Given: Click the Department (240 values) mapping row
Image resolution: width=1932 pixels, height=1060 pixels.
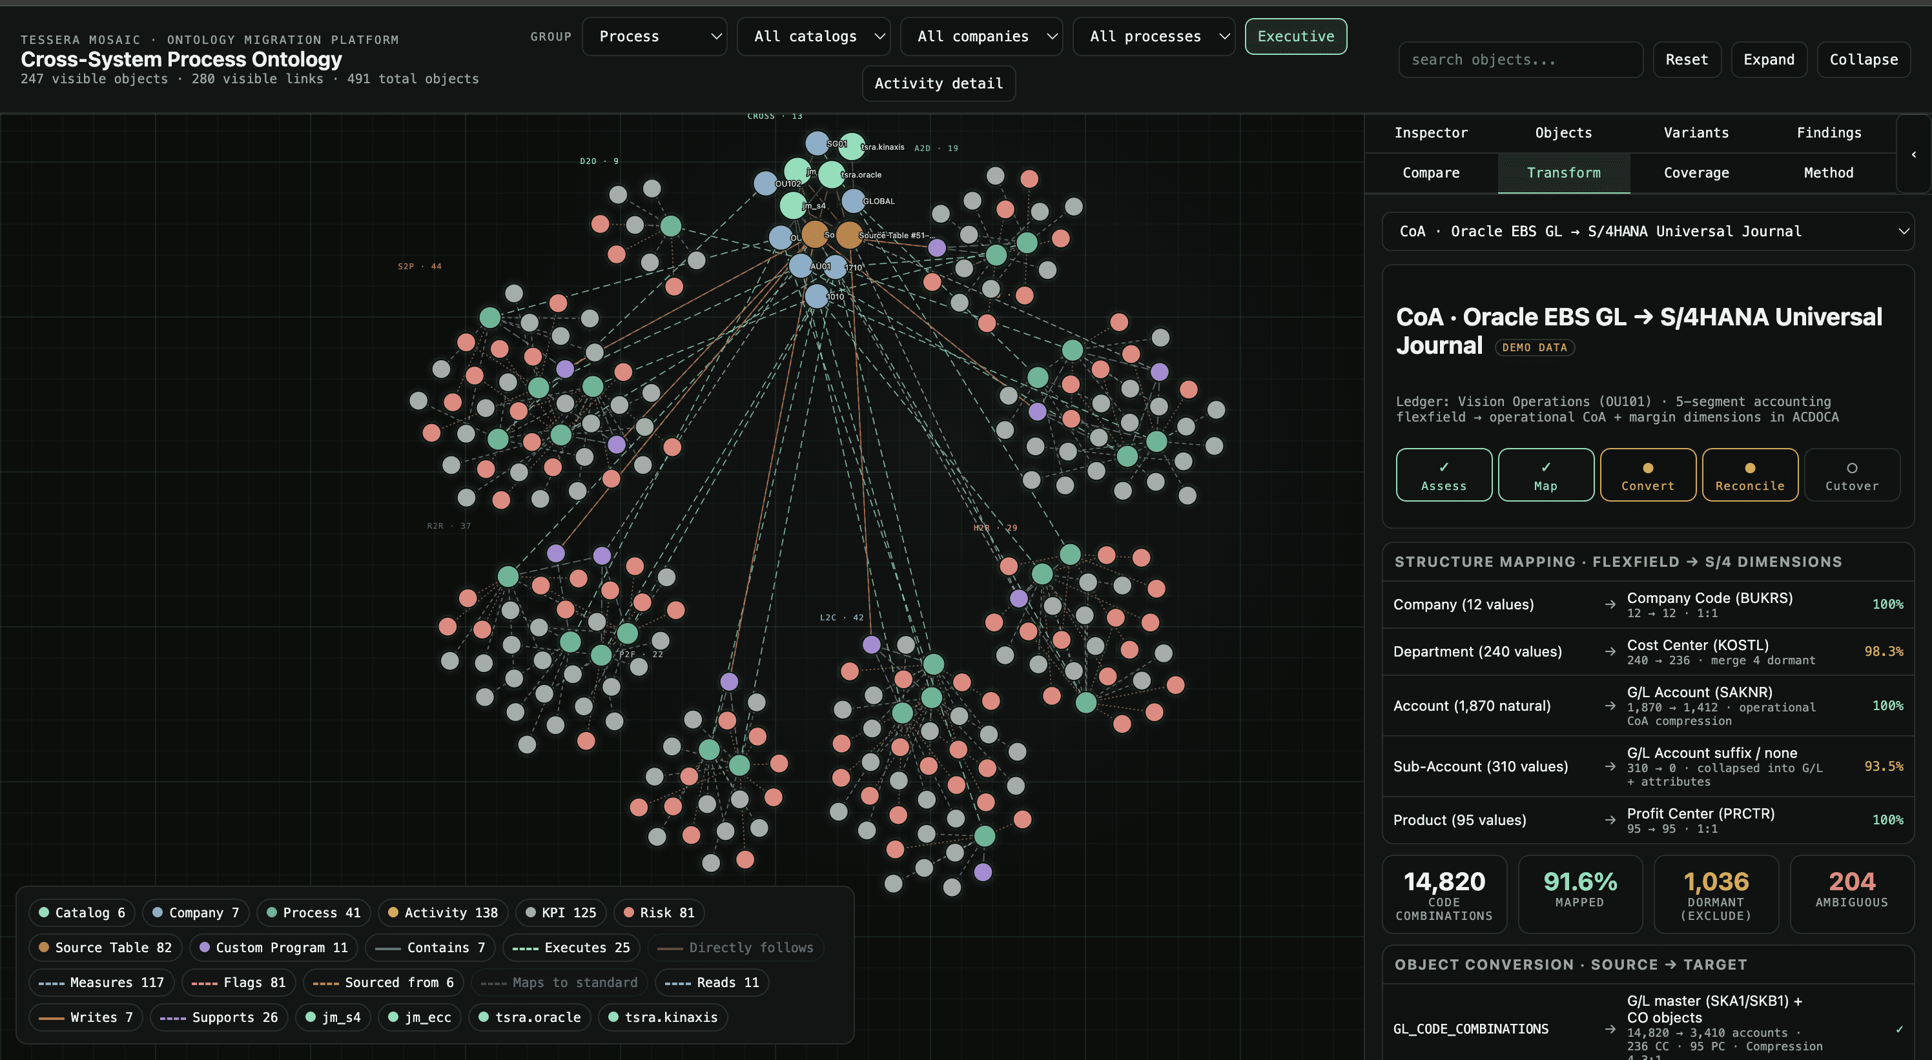Looking at the screenshot, I should (1648, 652).
